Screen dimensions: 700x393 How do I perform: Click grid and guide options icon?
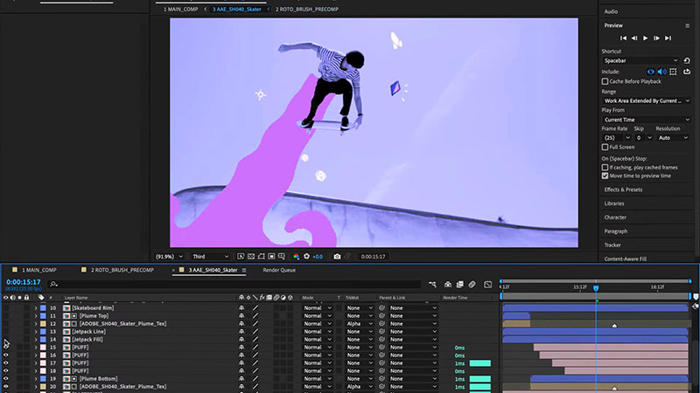(282, 257)
